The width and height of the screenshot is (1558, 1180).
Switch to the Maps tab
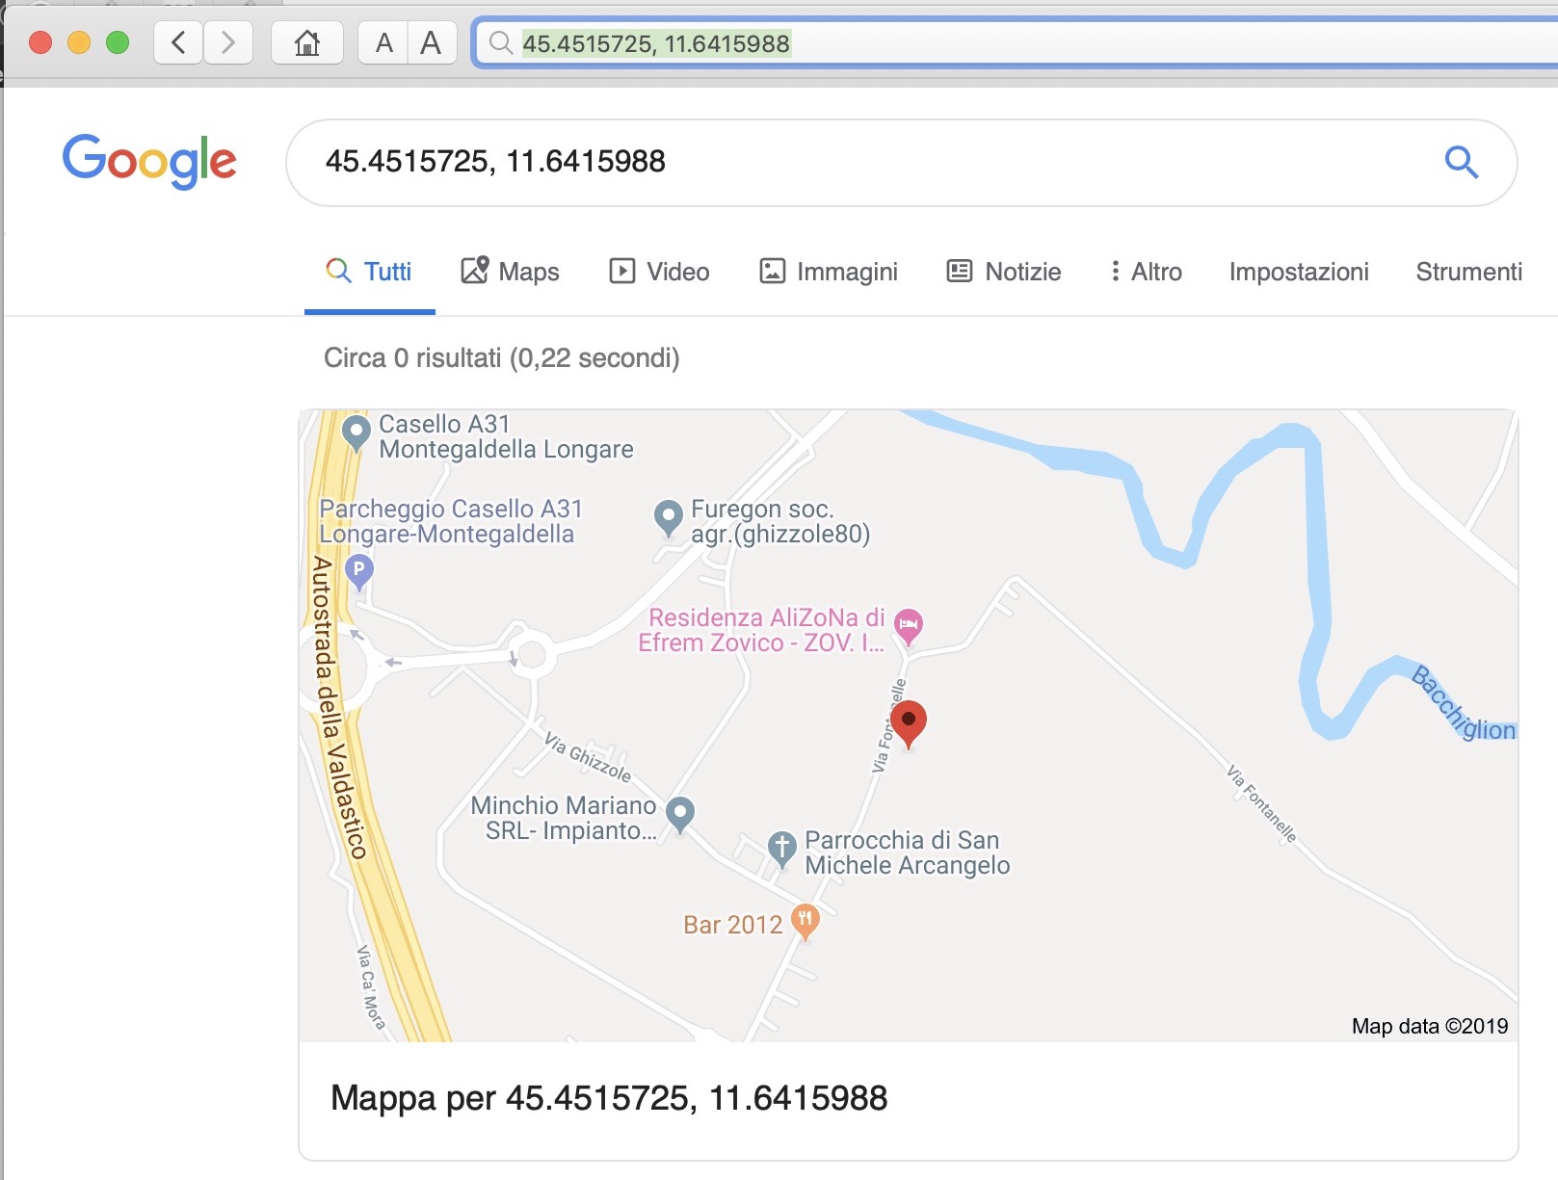tap(510, 272)
